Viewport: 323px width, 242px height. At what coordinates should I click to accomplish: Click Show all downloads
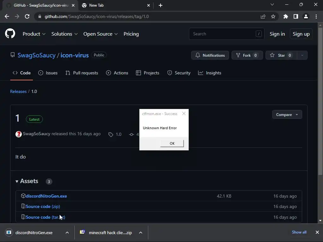299,232
